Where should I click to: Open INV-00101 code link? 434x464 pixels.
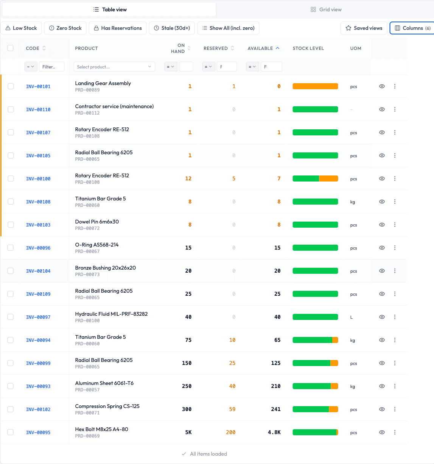pos(38,87)
